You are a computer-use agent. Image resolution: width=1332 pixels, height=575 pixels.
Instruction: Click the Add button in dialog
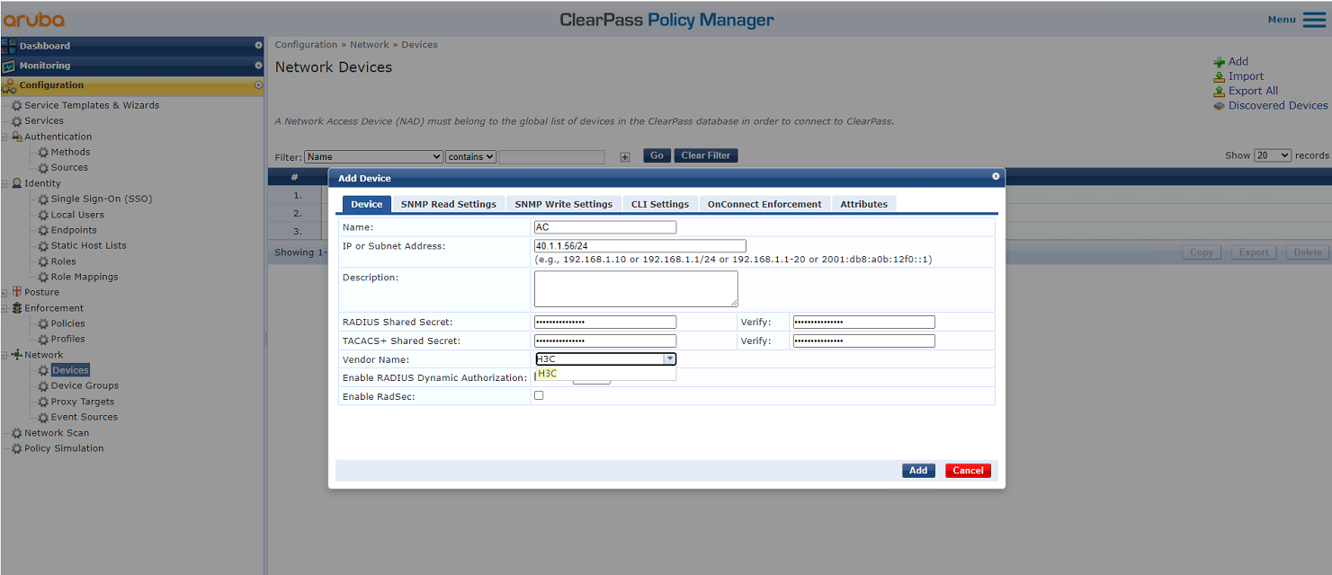918,471
